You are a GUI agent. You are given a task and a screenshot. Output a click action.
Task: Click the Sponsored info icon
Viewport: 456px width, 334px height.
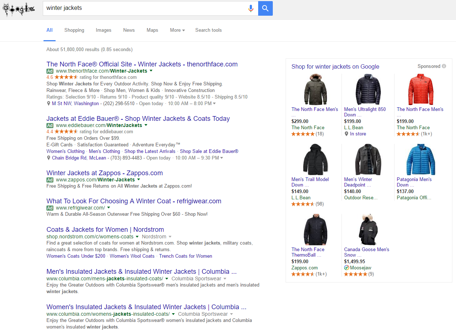(444, 66)
